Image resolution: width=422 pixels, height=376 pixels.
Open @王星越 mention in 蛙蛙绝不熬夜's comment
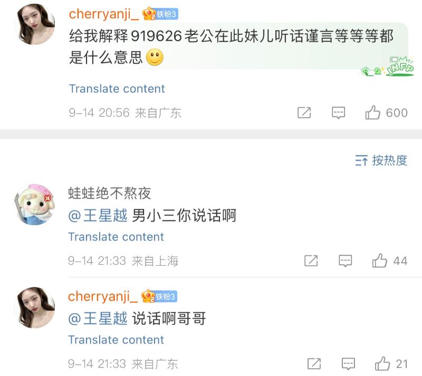coord(98,216)
